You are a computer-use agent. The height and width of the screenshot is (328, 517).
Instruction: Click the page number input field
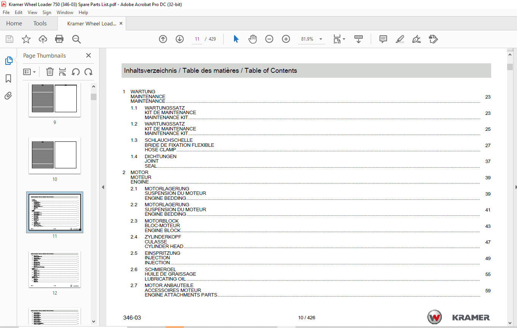197,39
